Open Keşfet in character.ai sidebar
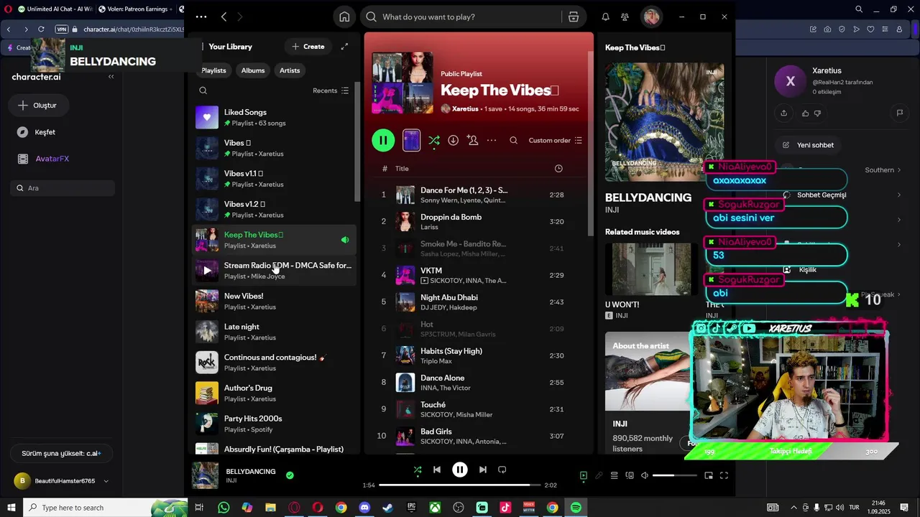The height and width of the screenshot is (517, 920). pyautogui.click(x=45, y=132)
